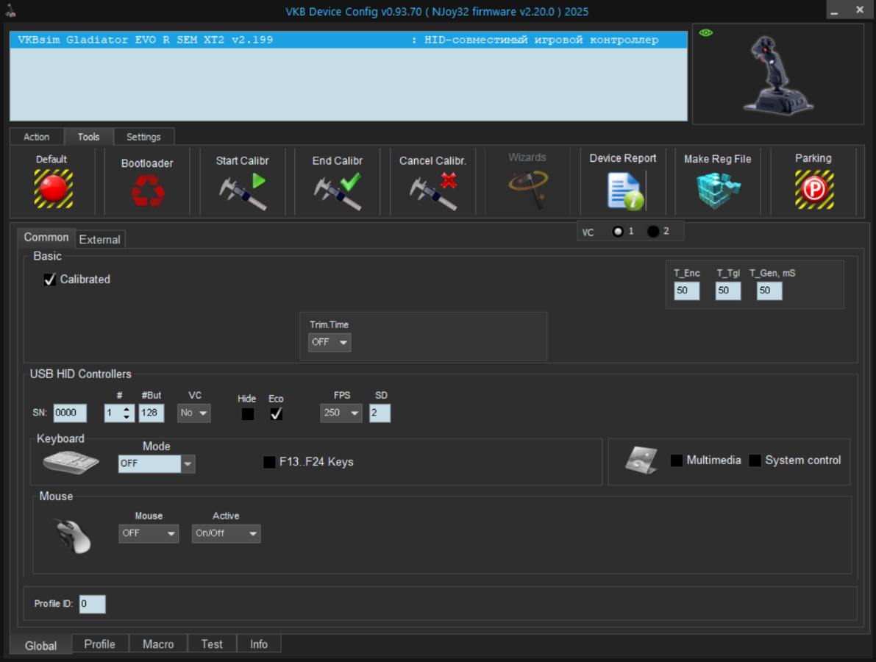Click the SD value field
The image size is (876, 662).
(x=380, y=413)
